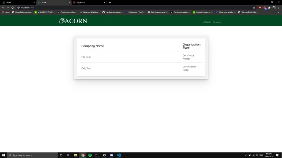The width and height of the screenshot is (282, 158).
Task: Open The Unreasonable E... bookmark
Action: (158, 13)
